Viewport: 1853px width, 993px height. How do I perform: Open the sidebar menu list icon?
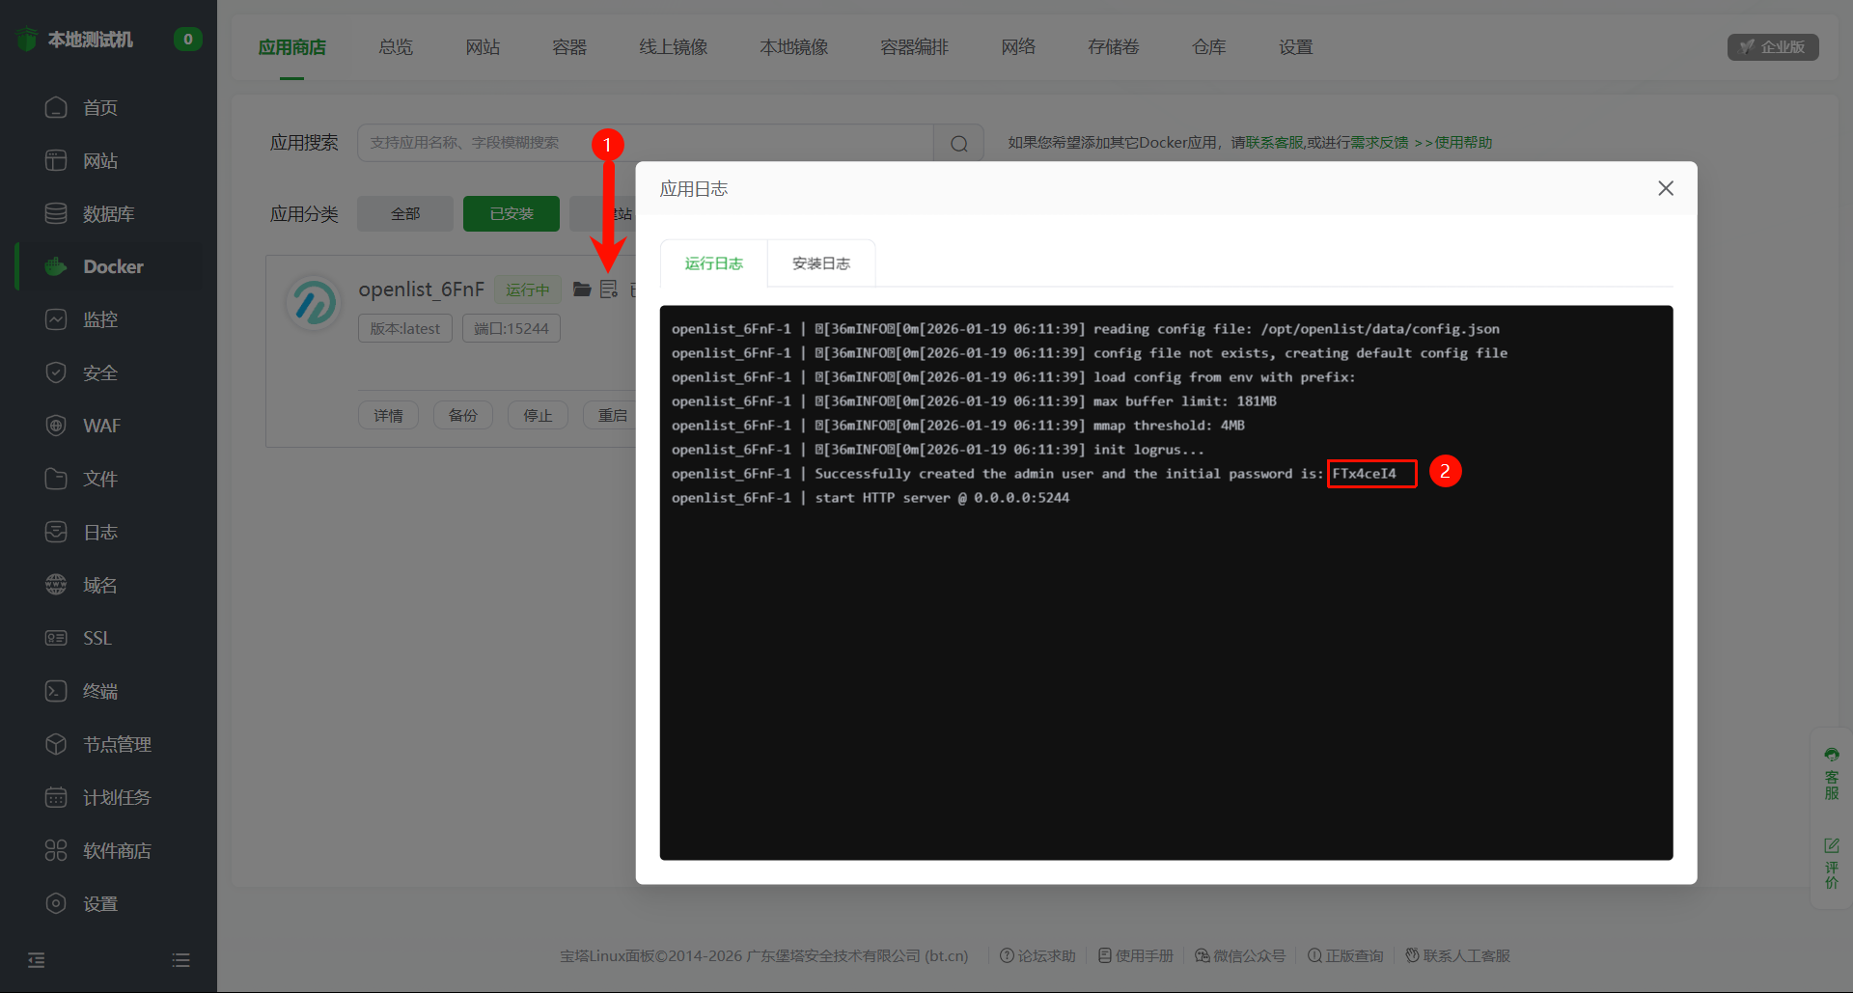[180, 960]
